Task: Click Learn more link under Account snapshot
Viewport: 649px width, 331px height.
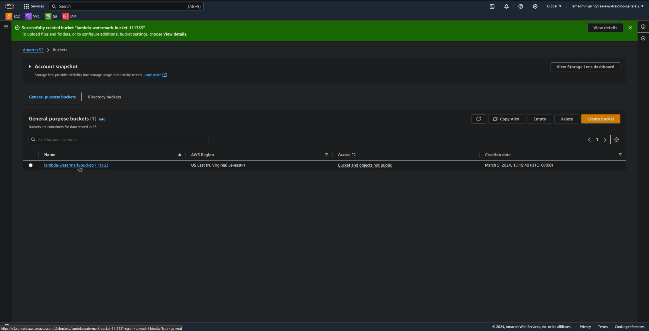Action: (152, 75)
